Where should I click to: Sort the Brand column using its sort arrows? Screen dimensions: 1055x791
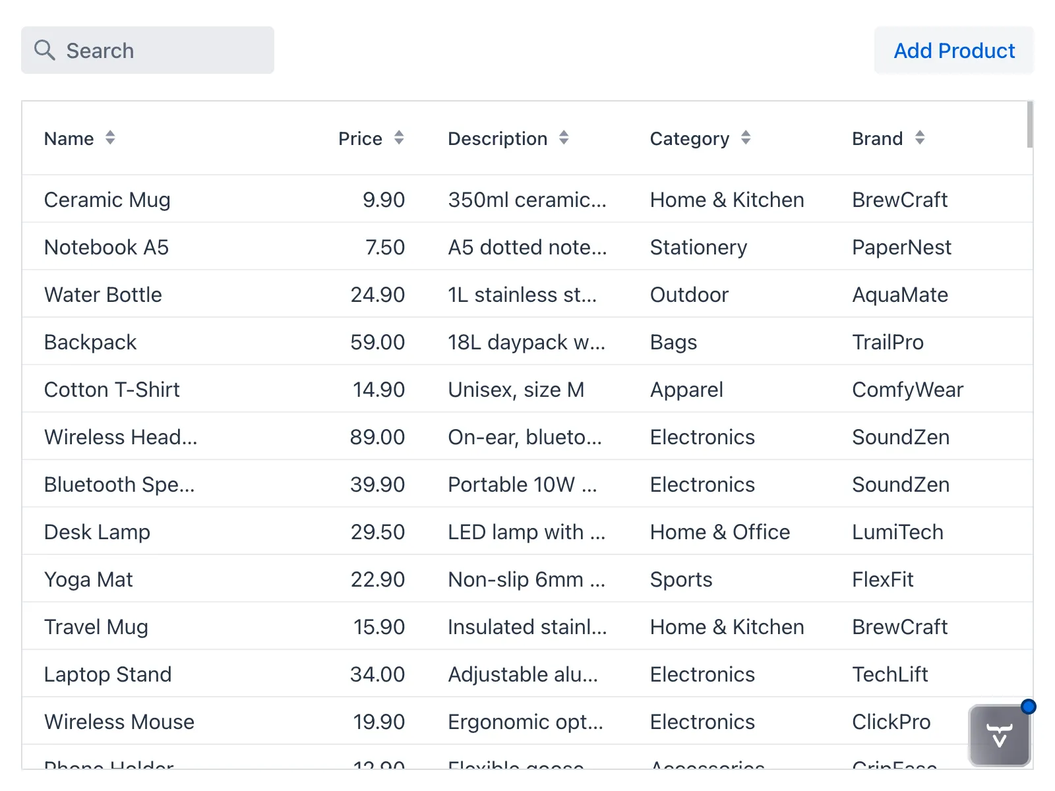pyautogui.click(x=919, y=138)
